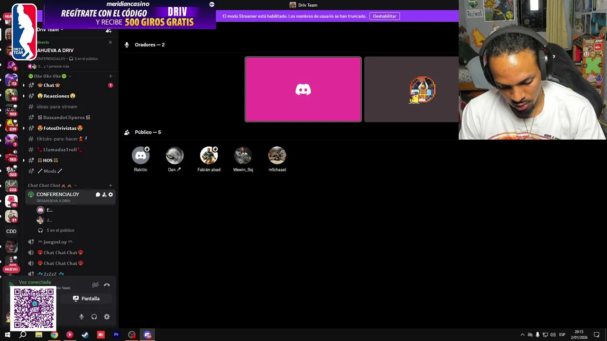Click audience member Fabián abad
The width and height of the screenshot is (607, 341).
tap(209, 160)
